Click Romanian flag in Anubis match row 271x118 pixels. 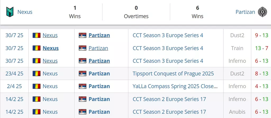click(37, 112)
